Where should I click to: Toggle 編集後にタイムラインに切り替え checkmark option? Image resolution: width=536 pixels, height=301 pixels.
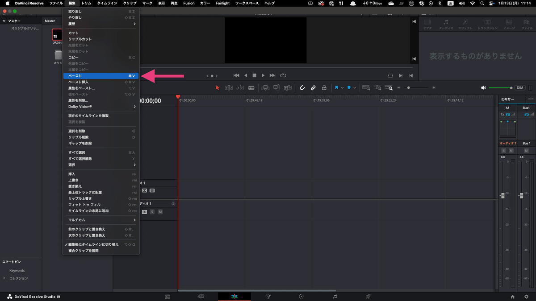101,244
